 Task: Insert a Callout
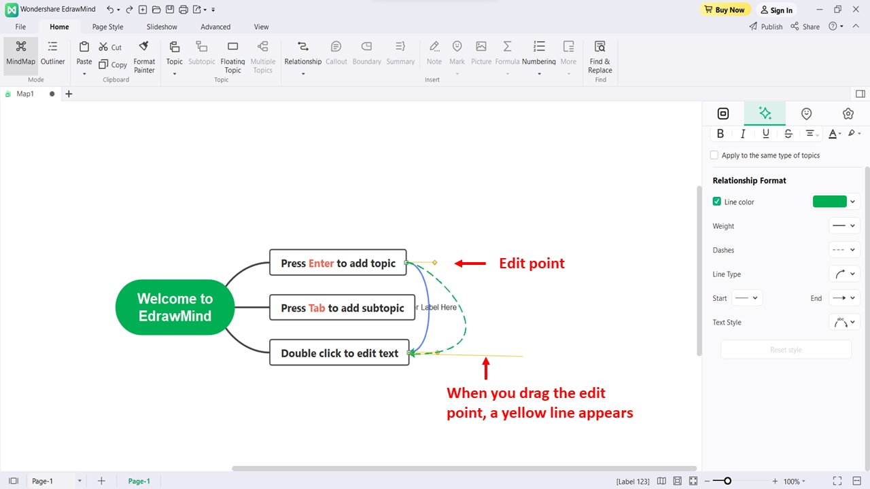(x=336, y=53)
